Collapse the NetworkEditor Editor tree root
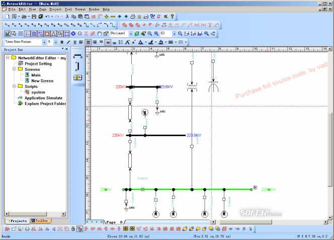Image resolution: width=334 pixels, height=240 pixels. point(8,58)
